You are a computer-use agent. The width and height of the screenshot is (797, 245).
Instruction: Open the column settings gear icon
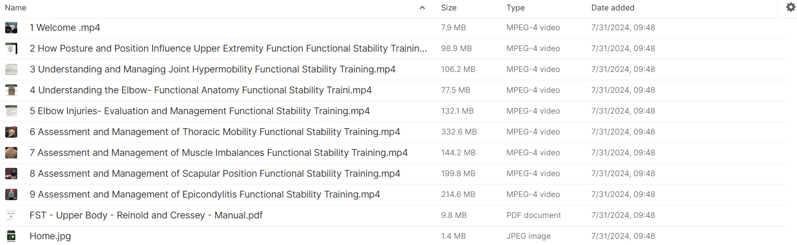pyautogui.click(x=790, y=7)
